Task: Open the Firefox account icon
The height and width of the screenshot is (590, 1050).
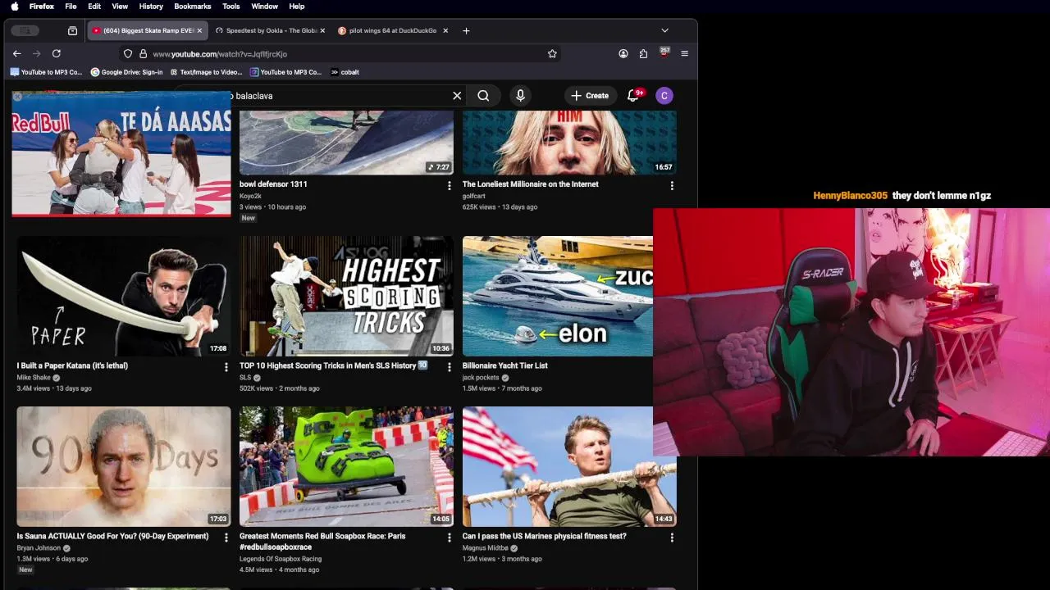Action: click(623, 53)
